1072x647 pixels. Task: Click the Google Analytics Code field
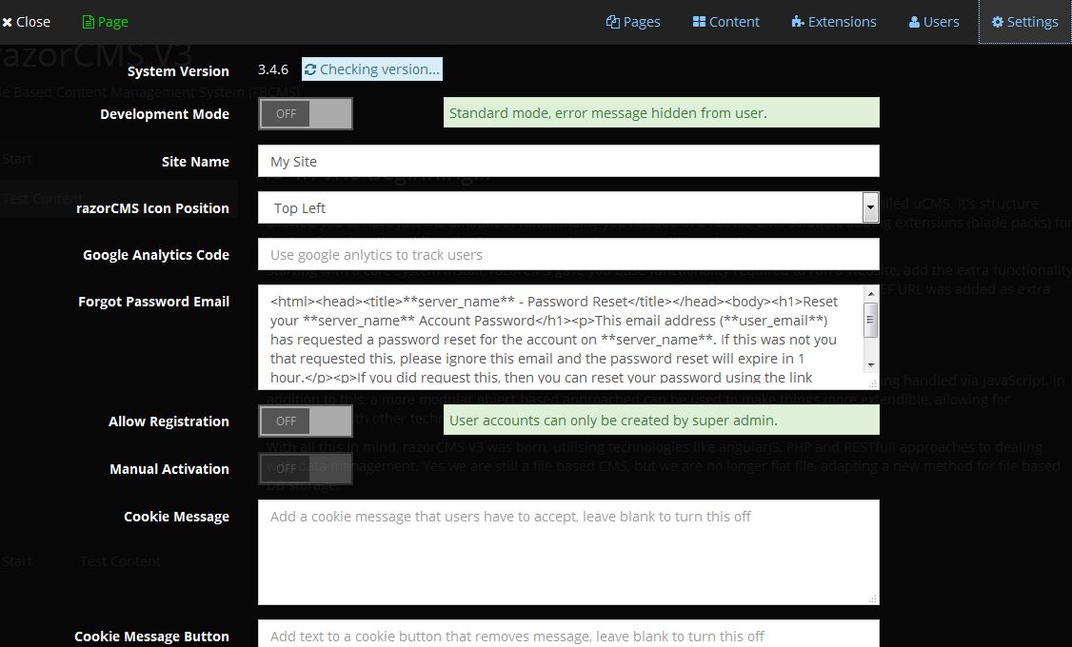(x=568, y=254)
